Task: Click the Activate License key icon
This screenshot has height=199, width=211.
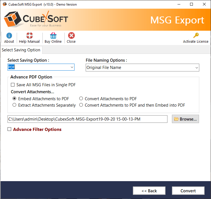Action: pyautogui.click(x=196, y=35)
